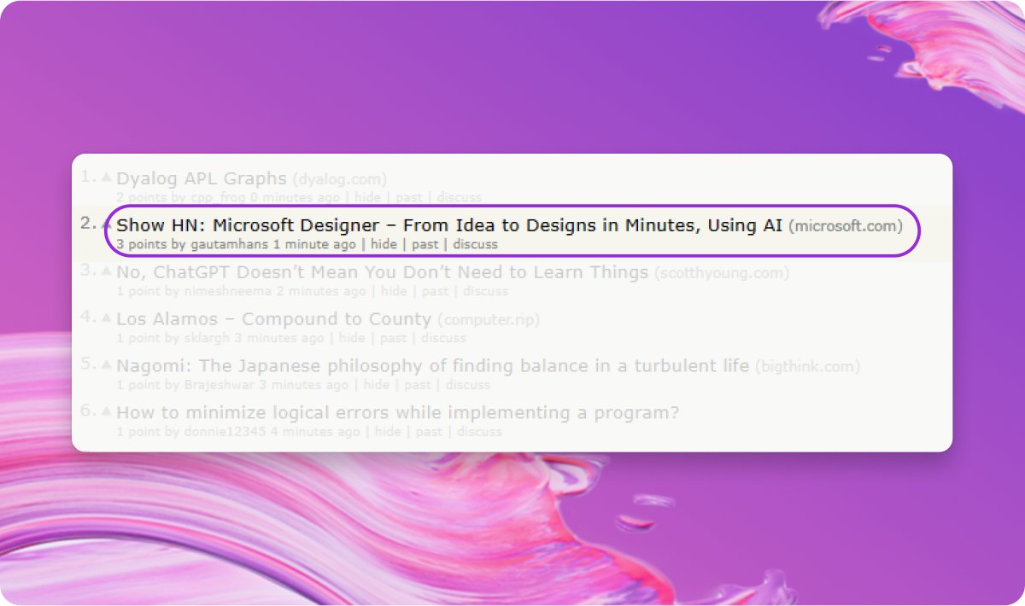Upvote the minimize logical errors question
Image resolution: width=1025 pixels, height=606 pixels.
tap(107, 411)
